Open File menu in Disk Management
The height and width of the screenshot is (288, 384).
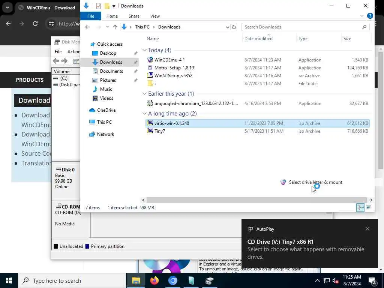[58, 52]
